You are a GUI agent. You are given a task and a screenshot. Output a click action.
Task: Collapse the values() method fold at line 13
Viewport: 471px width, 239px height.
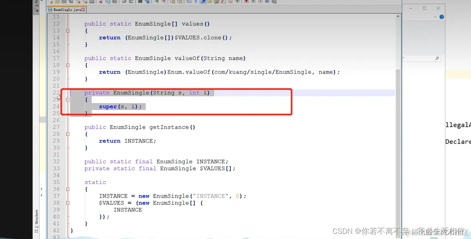[68, 31]
